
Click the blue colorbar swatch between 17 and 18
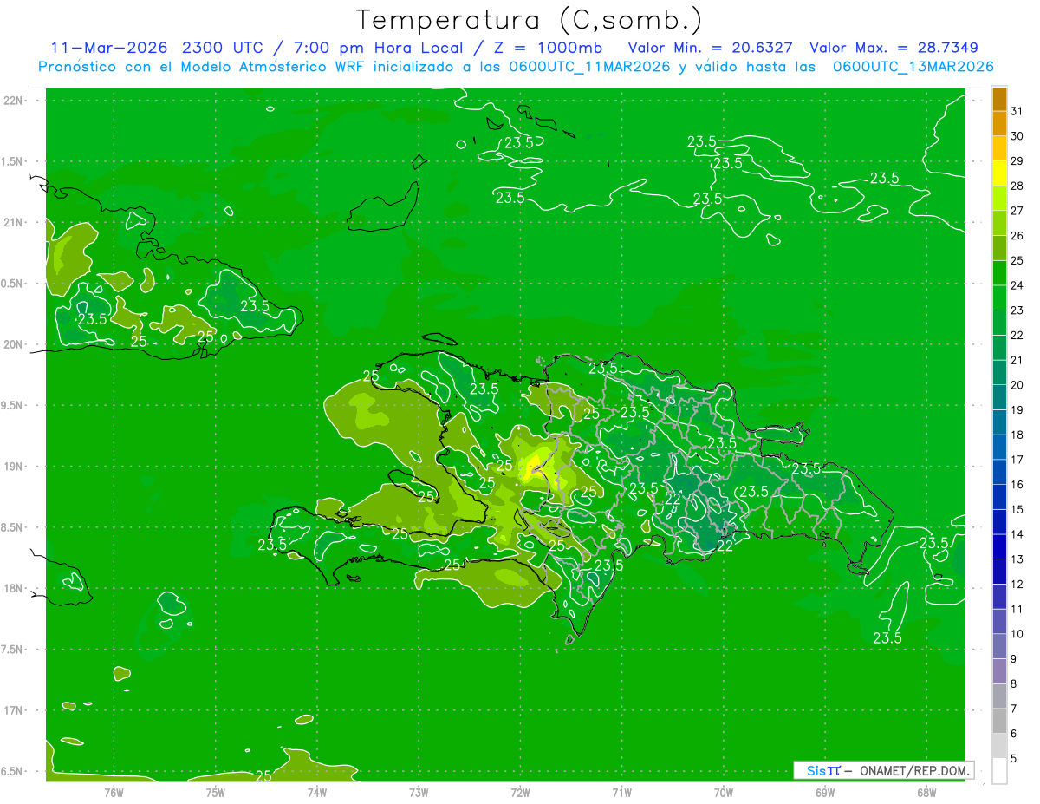[999, 448]
